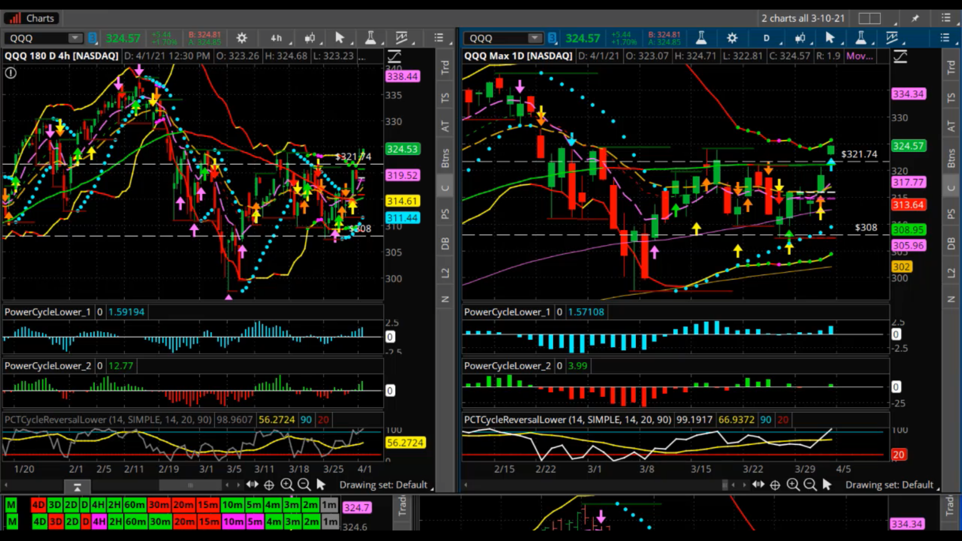Click the right chart's horizontal scrollbar thumb
The height and width of the screenshot is (541, 962).
pos(725,485)
